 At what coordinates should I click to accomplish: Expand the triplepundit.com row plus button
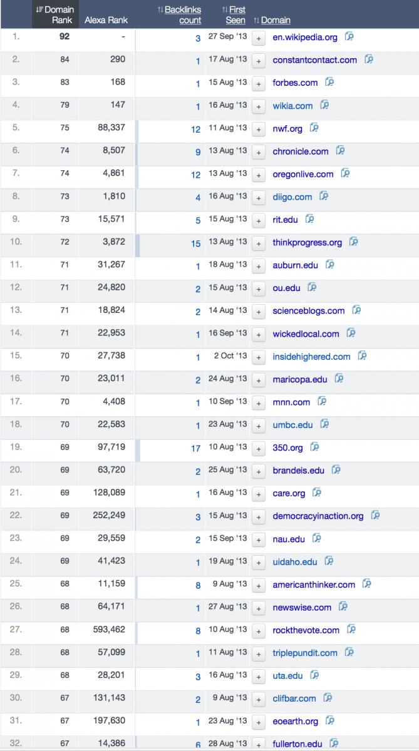258,653
